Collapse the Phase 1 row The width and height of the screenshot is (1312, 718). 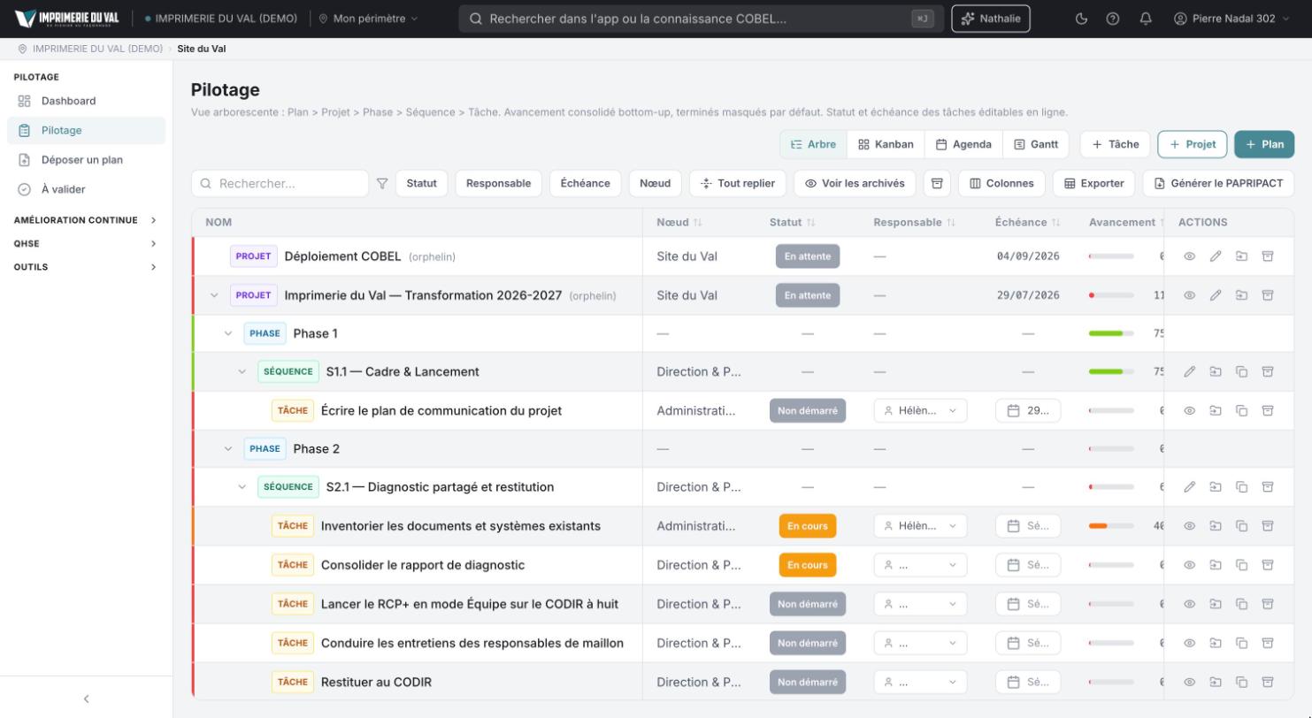228,333
